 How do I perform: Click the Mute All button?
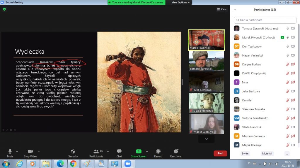click(267, 153)
